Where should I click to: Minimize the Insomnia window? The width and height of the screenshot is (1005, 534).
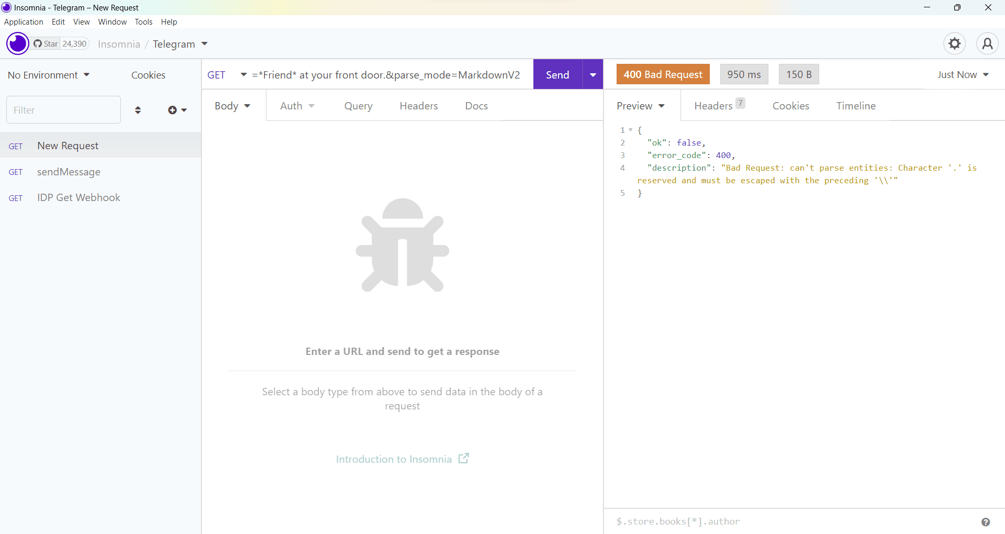[x=926, y=7]
